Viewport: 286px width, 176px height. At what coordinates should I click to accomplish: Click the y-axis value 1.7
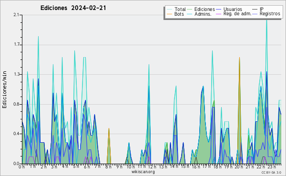tap(16, 45)
